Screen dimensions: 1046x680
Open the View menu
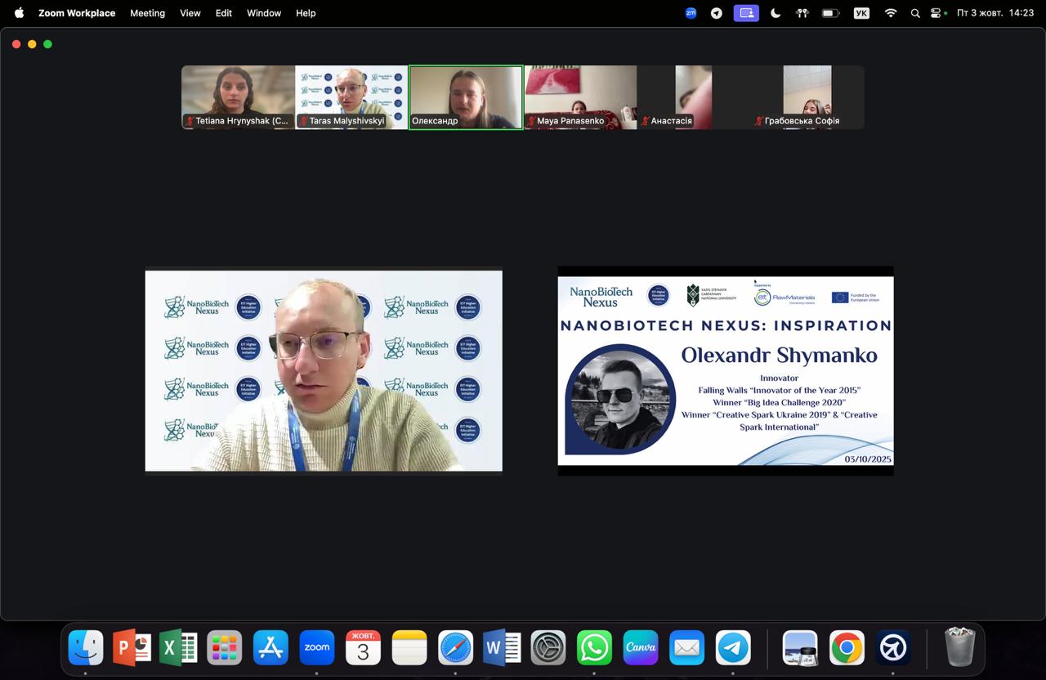(x=190, y=13)
